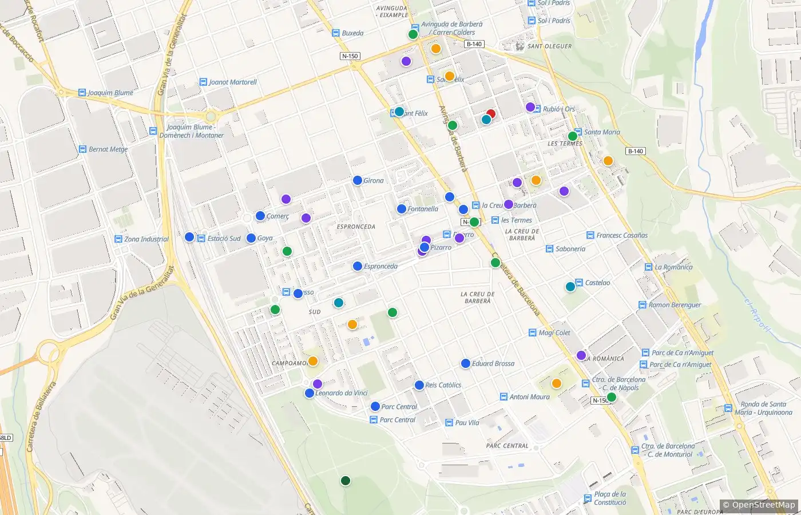Select the blue marker at Comerç

click(260, 216)
